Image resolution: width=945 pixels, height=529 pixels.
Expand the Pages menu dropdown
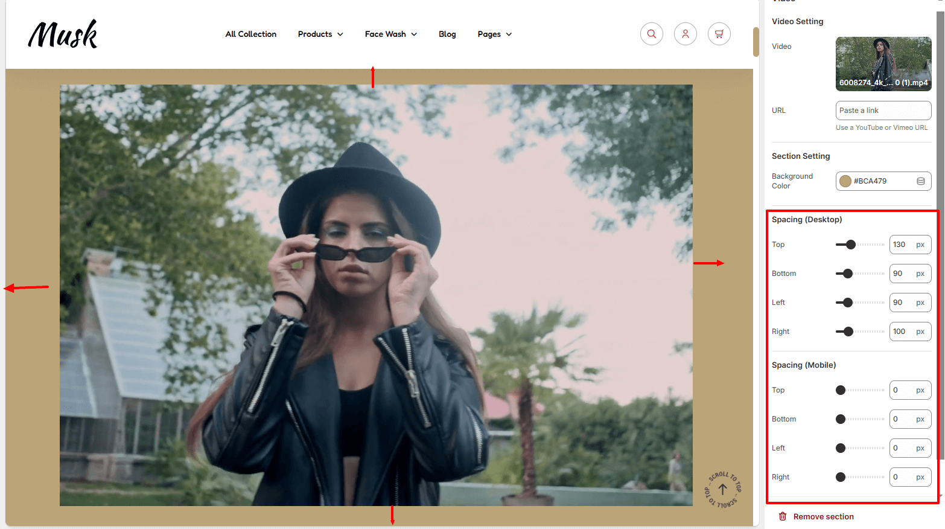click(x=495, y=34)
